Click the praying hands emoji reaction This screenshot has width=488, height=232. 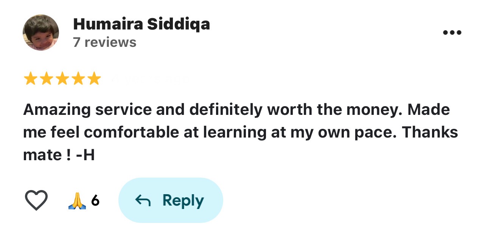pyautogui.click(x=77, y=201)
